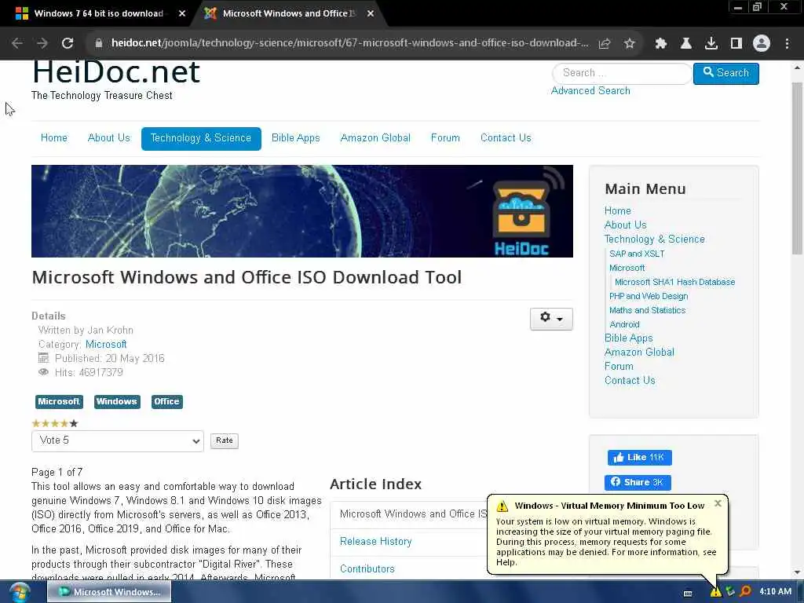Screen dimensions: 804x603
Task: Open the Advanced Search link
Action: pos(590,91)
